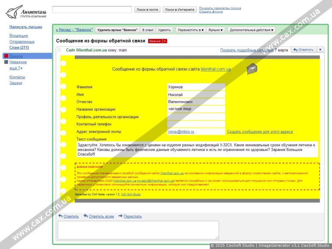This screenshot has width=332, height=249.
Task: Expand 'ещё 7' labels in sidebar
Action: pyautogui.click(x=16, y=68)
